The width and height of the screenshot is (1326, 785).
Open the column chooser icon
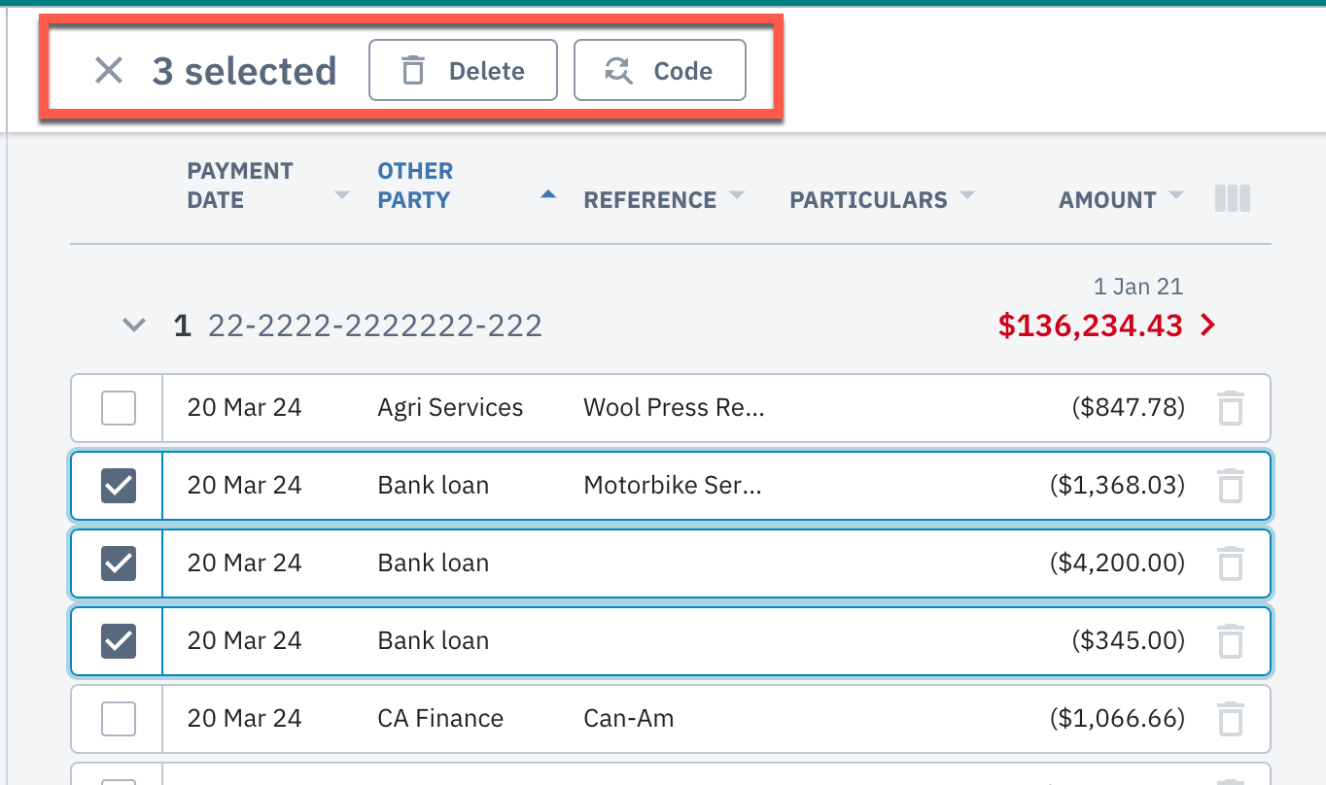pyautogui.click(x=1232, y=199)
